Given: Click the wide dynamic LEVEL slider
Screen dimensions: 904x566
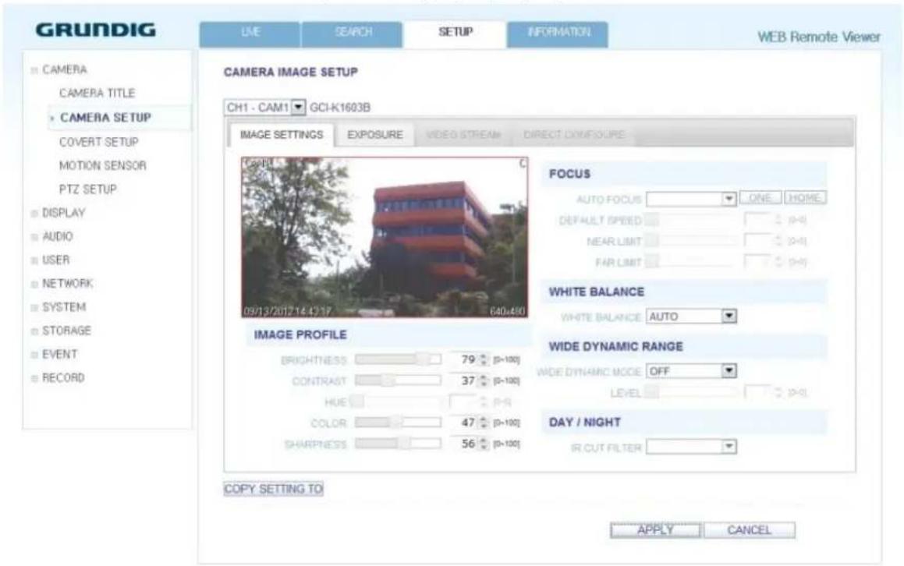Looking at the screenshot, I should pyautogui.click(x=692, y=392).
